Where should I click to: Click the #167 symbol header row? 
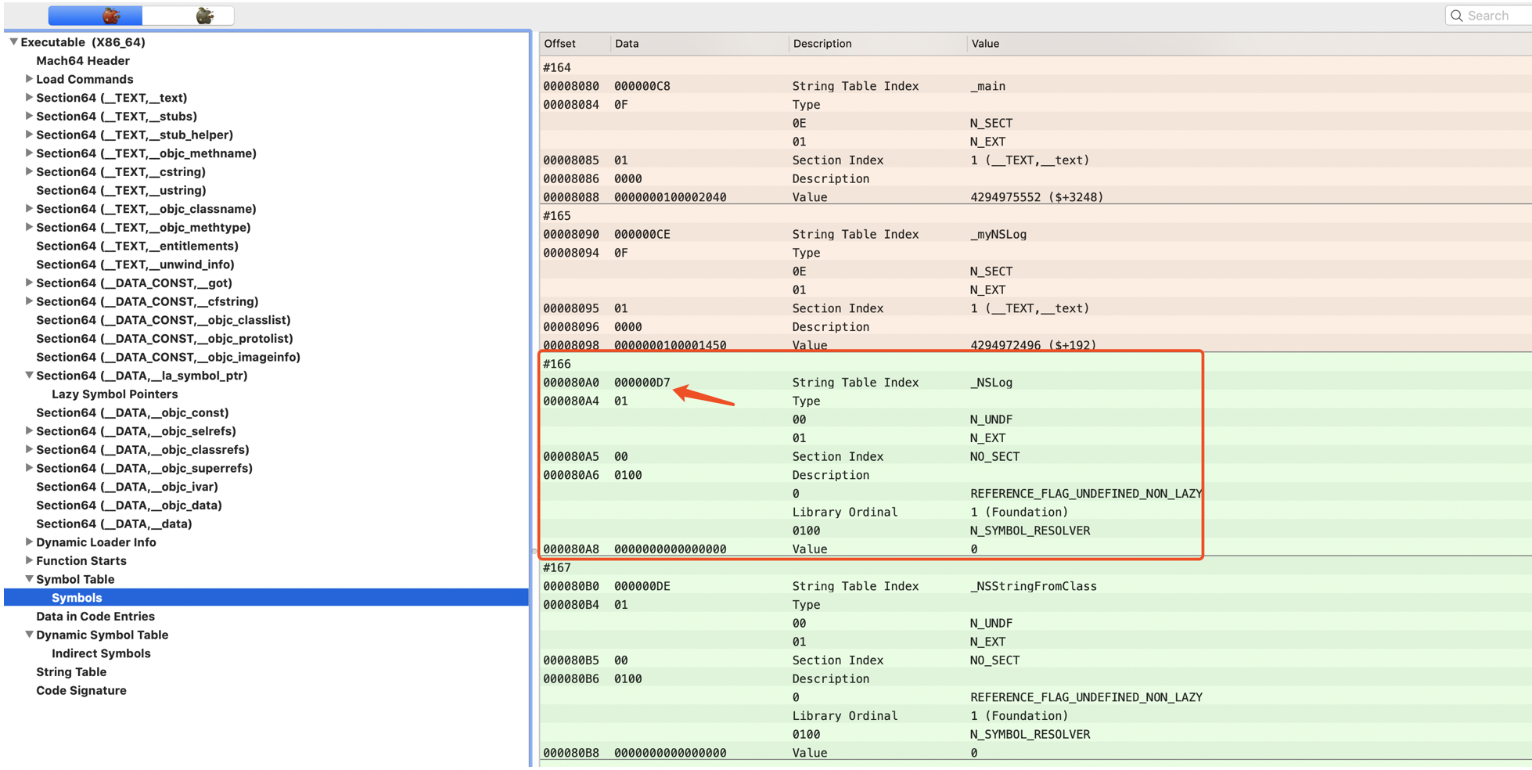[1035, 567]
